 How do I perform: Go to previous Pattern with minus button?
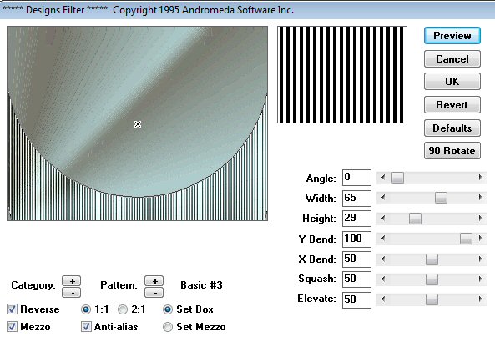[x=154, y=293]
